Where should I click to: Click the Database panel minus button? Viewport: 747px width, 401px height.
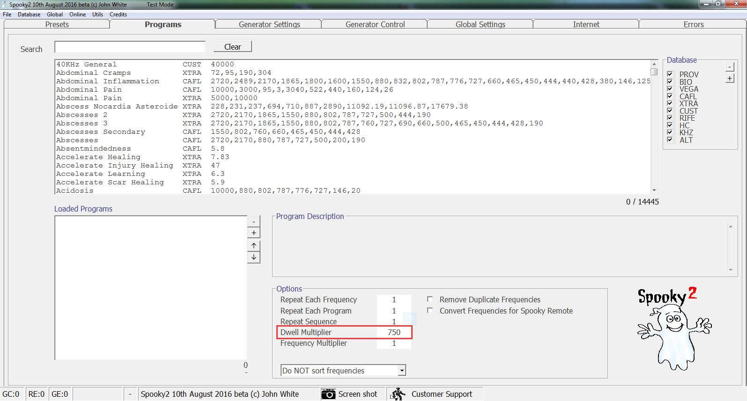point(730,67)
